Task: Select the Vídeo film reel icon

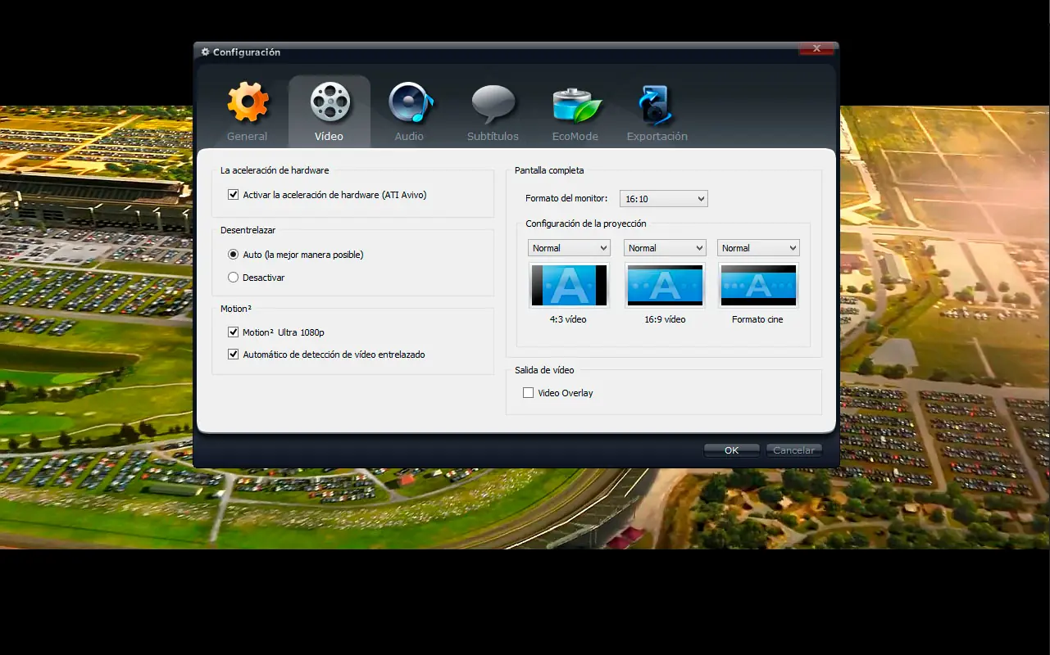Action: 330,102
